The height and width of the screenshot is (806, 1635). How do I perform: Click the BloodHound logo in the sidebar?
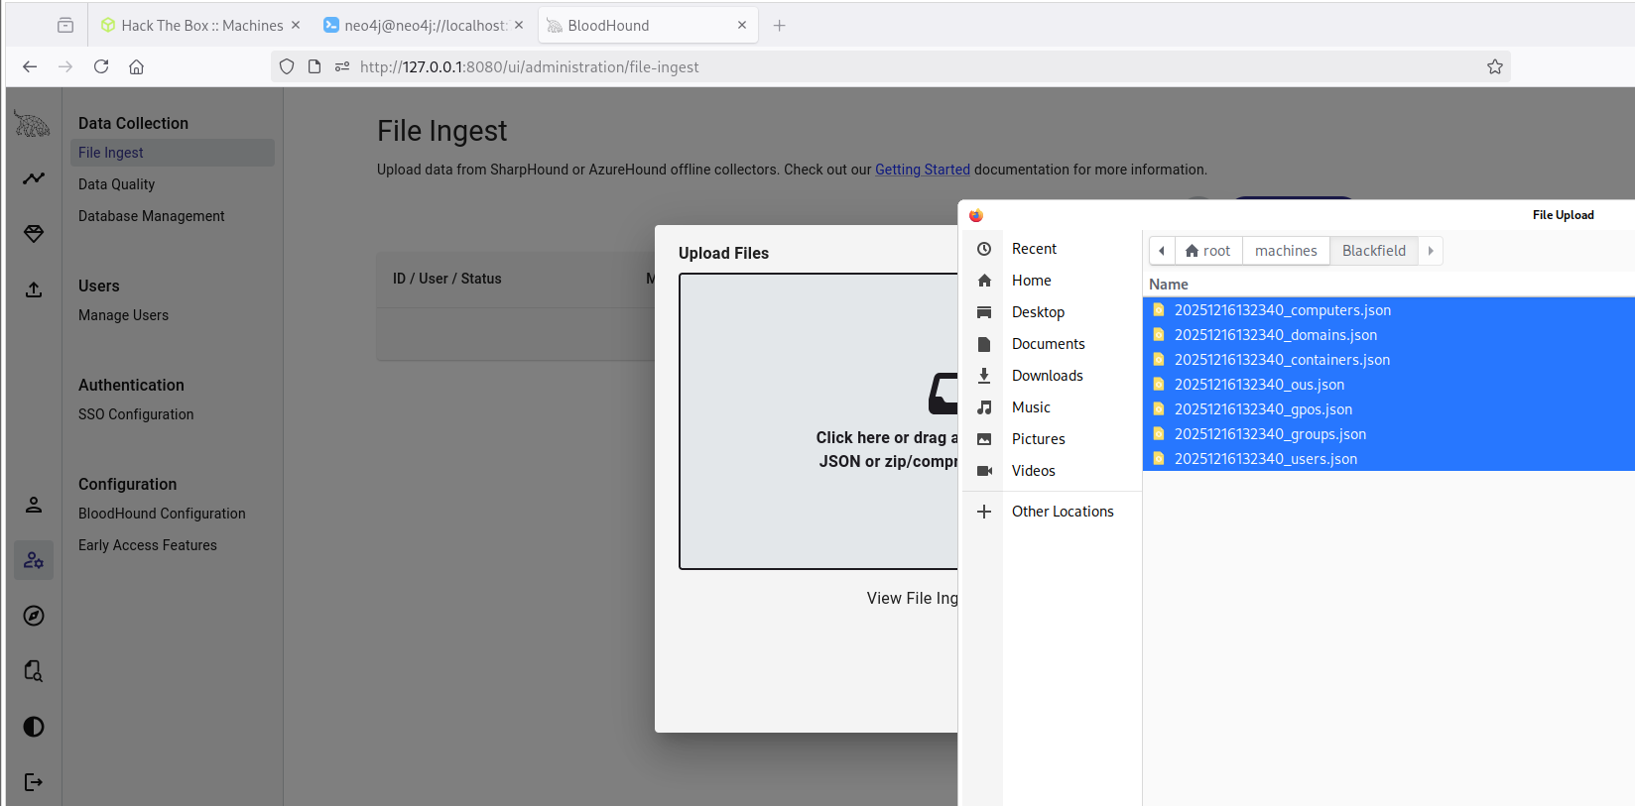pyautogui.click(x=32, y=124)
